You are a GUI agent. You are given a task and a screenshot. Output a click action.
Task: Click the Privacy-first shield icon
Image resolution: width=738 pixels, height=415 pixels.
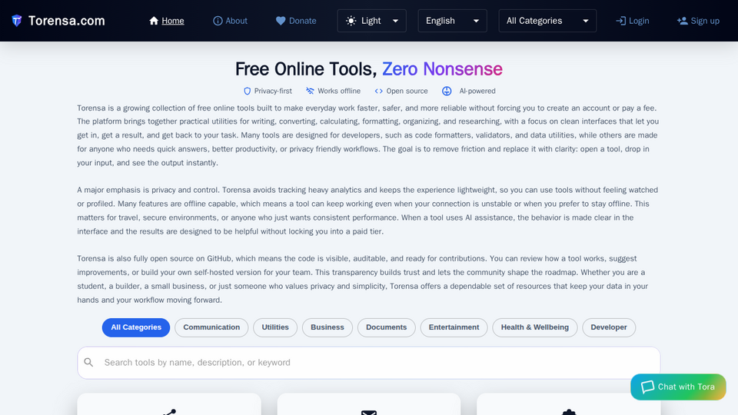pos(247,91)
